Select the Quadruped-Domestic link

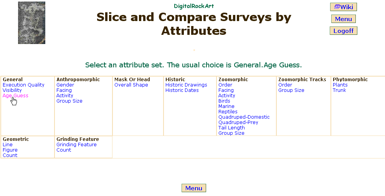point(244,117)
